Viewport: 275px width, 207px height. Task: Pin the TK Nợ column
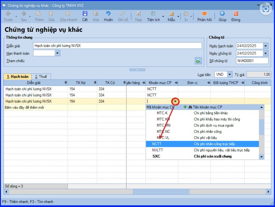pos(94,83)
